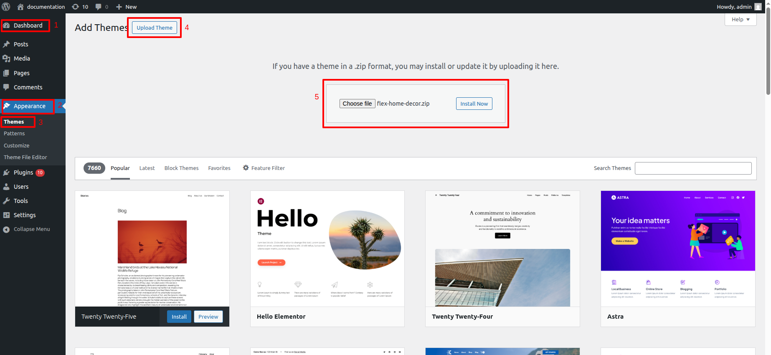
Task: Click the Choose file button
Action: 357,104
